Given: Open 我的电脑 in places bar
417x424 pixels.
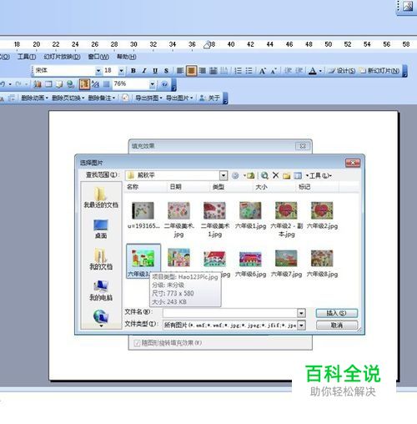Looking at the screenshot, I should click(101, 290).
